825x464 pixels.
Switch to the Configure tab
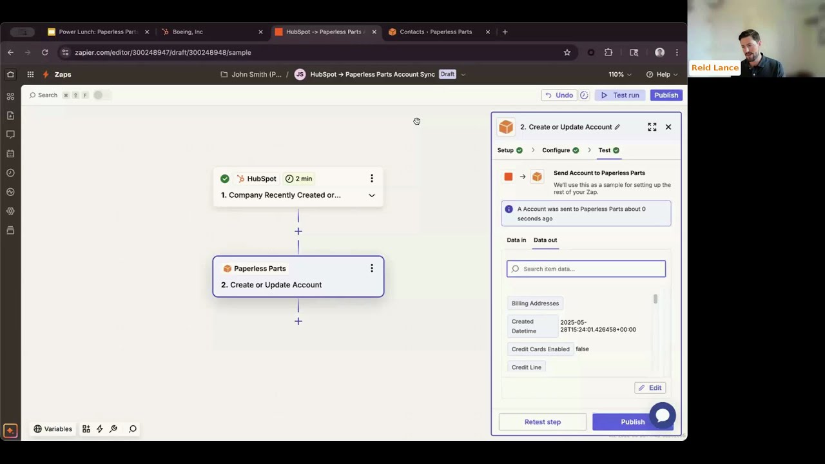coord(561,150)
